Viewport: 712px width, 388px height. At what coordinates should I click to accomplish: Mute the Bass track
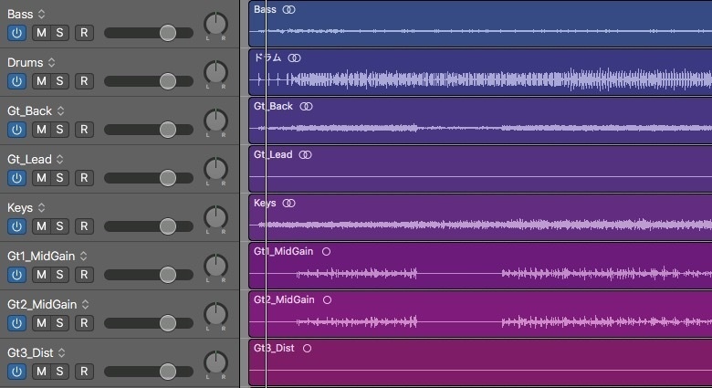41,33
